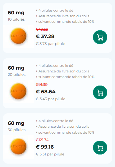Add 20 pilules pack to cart
Viewport: 115px width, 167px height.
click(100, 92)
